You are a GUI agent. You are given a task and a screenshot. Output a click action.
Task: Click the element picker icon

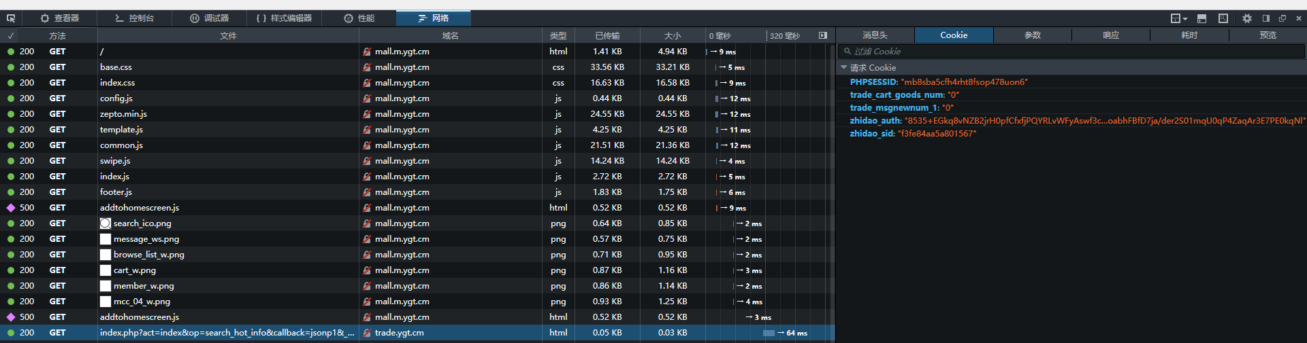click(x=11, y=18)
